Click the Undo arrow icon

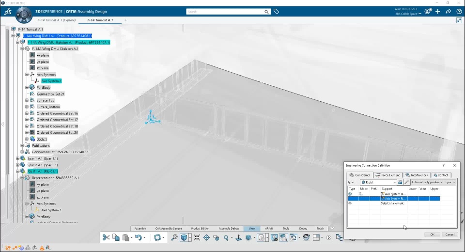tap(138, 237)
